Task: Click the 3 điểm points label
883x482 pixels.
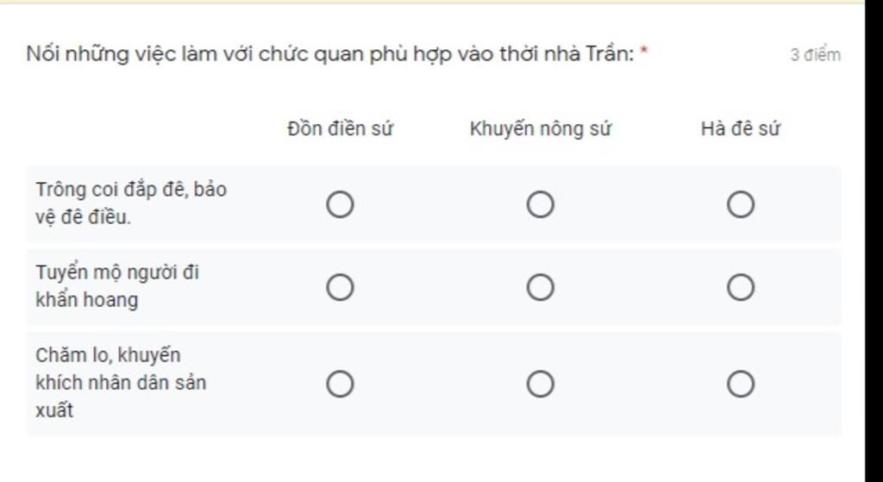Action: point(815,55)
